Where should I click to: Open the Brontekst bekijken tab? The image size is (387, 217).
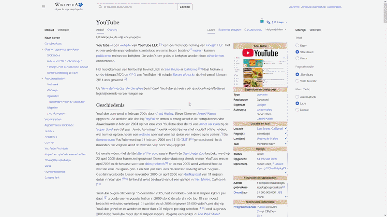coord(229,30)
